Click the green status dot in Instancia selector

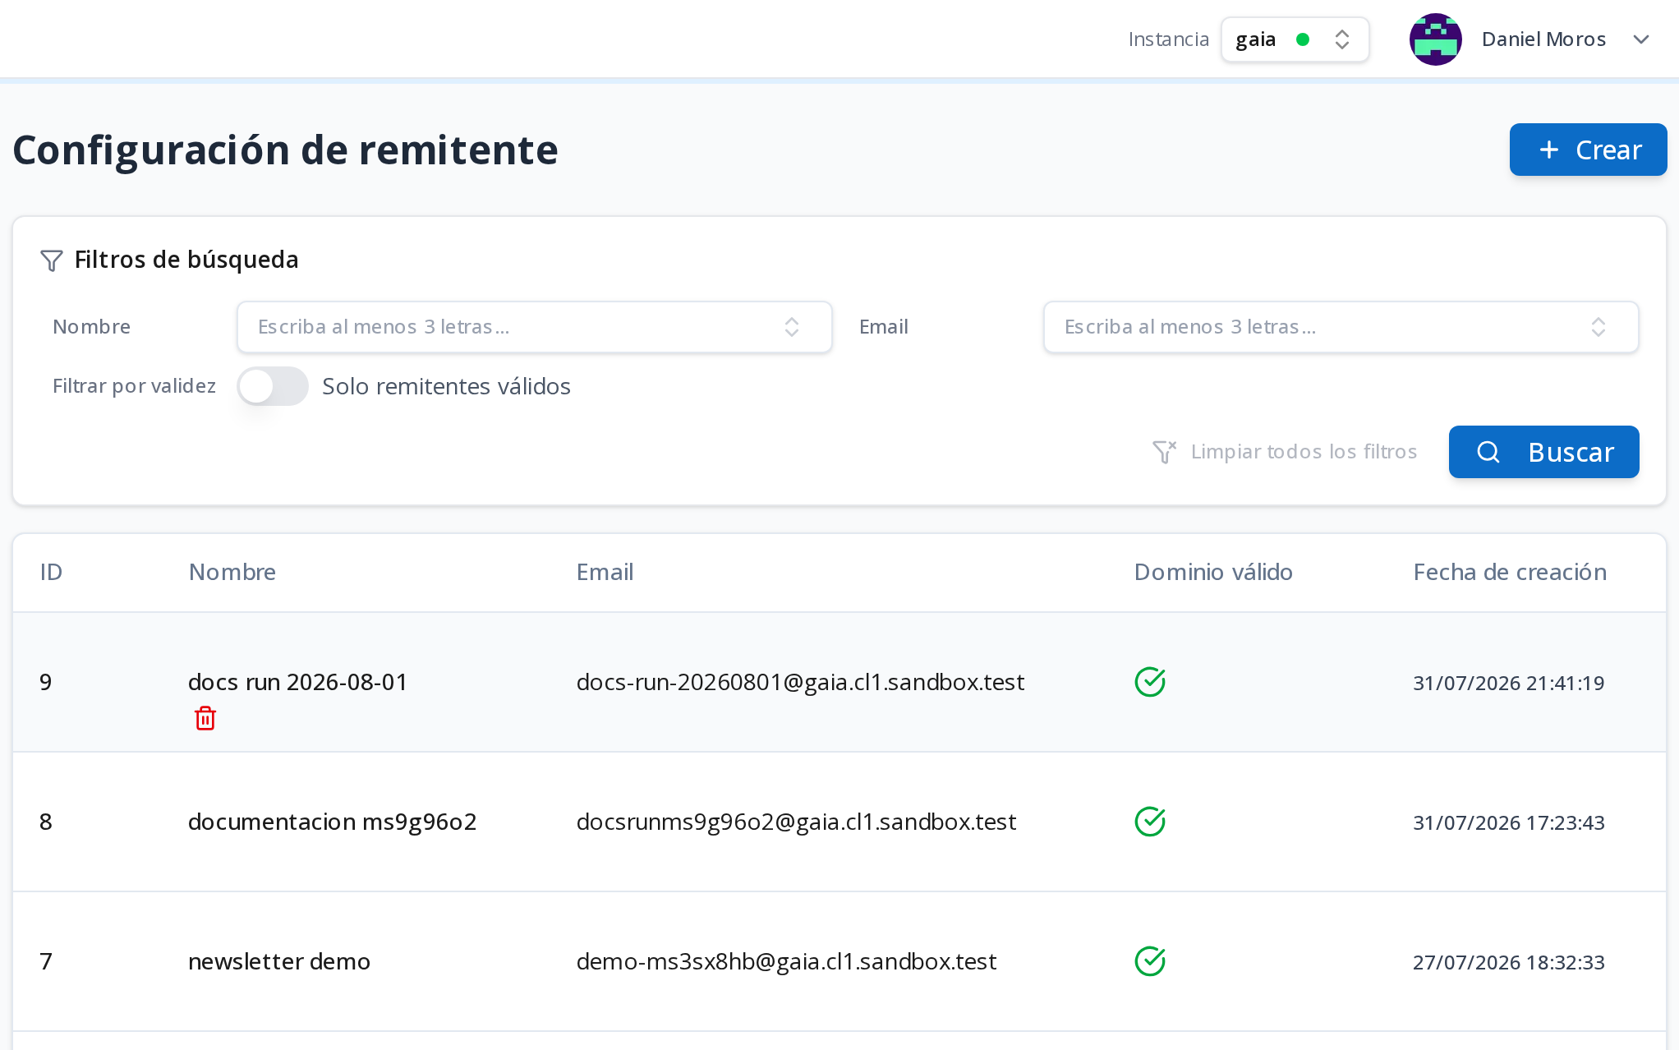1302,39
